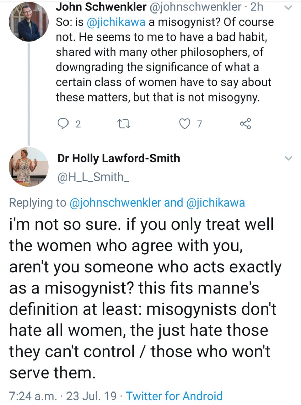Open @jichikawa in Replying to line

click(x=215, y=203)
